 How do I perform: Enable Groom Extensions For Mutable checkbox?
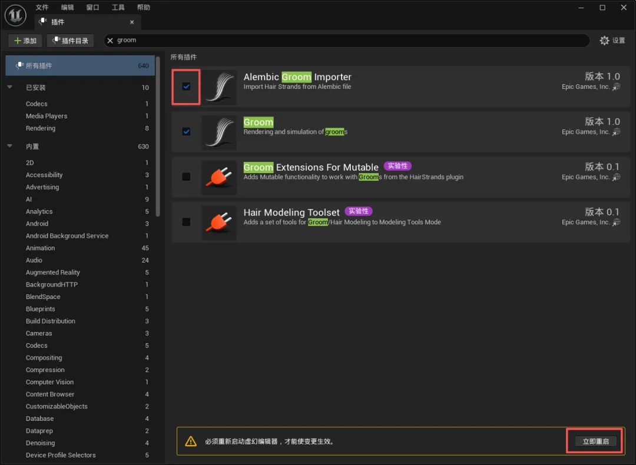coord(186,177)
